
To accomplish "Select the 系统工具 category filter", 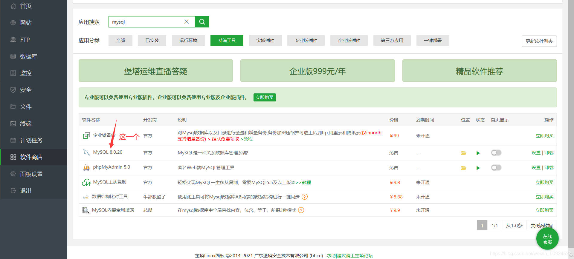I will (227, 40).
